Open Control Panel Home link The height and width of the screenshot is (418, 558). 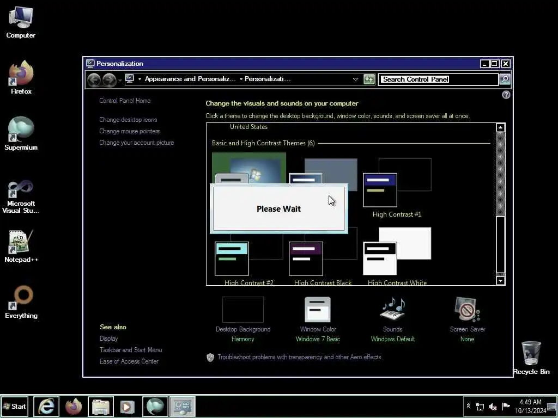click(x=125, y=101)
